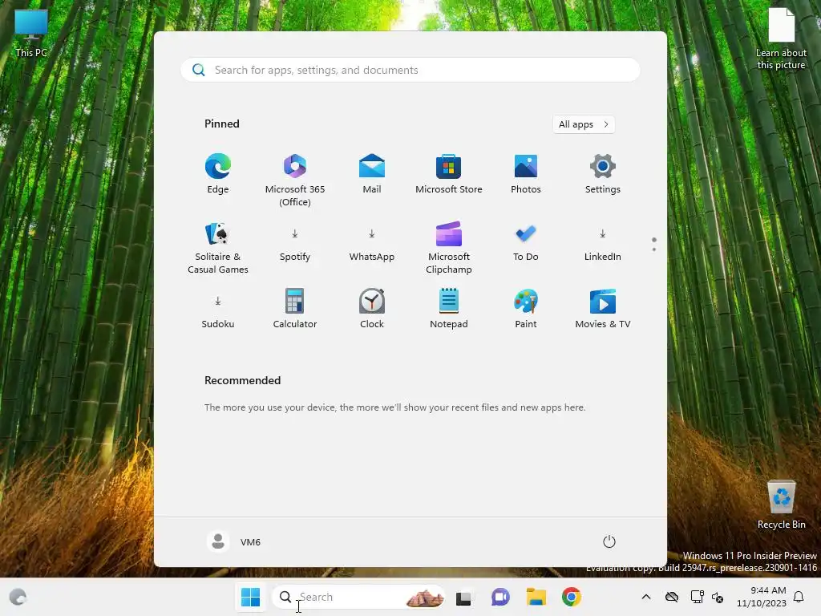Click the Pinned heading text

point(222,124)
